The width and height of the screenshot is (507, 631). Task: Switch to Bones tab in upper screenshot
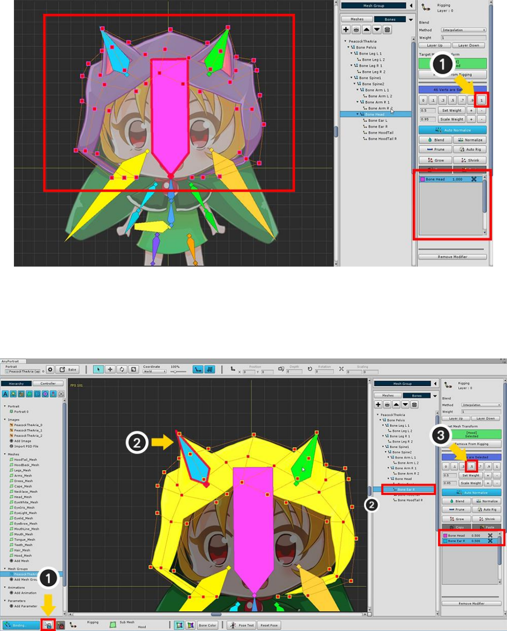click(x=390, y=19)
